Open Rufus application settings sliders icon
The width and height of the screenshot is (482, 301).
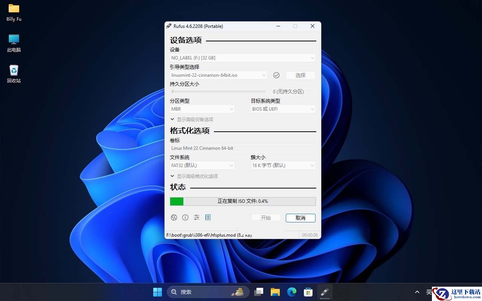tap(197, 217)
